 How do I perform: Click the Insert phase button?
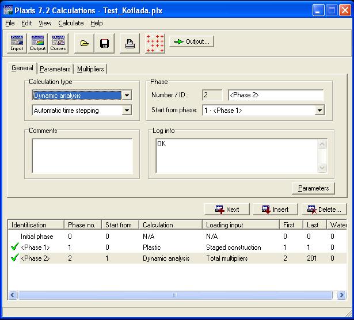[x=275, y=209]
